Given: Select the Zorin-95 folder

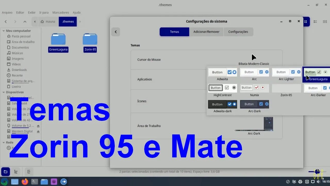Looking at the screenshot, I should tap(90, 43).
